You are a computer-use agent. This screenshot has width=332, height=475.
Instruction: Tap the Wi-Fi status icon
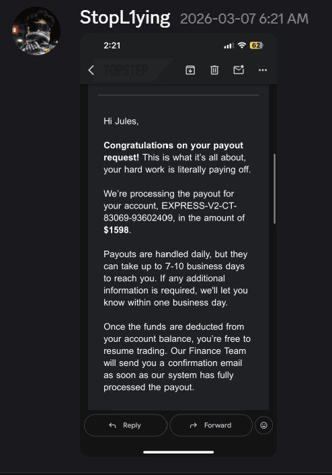point(241,46)
